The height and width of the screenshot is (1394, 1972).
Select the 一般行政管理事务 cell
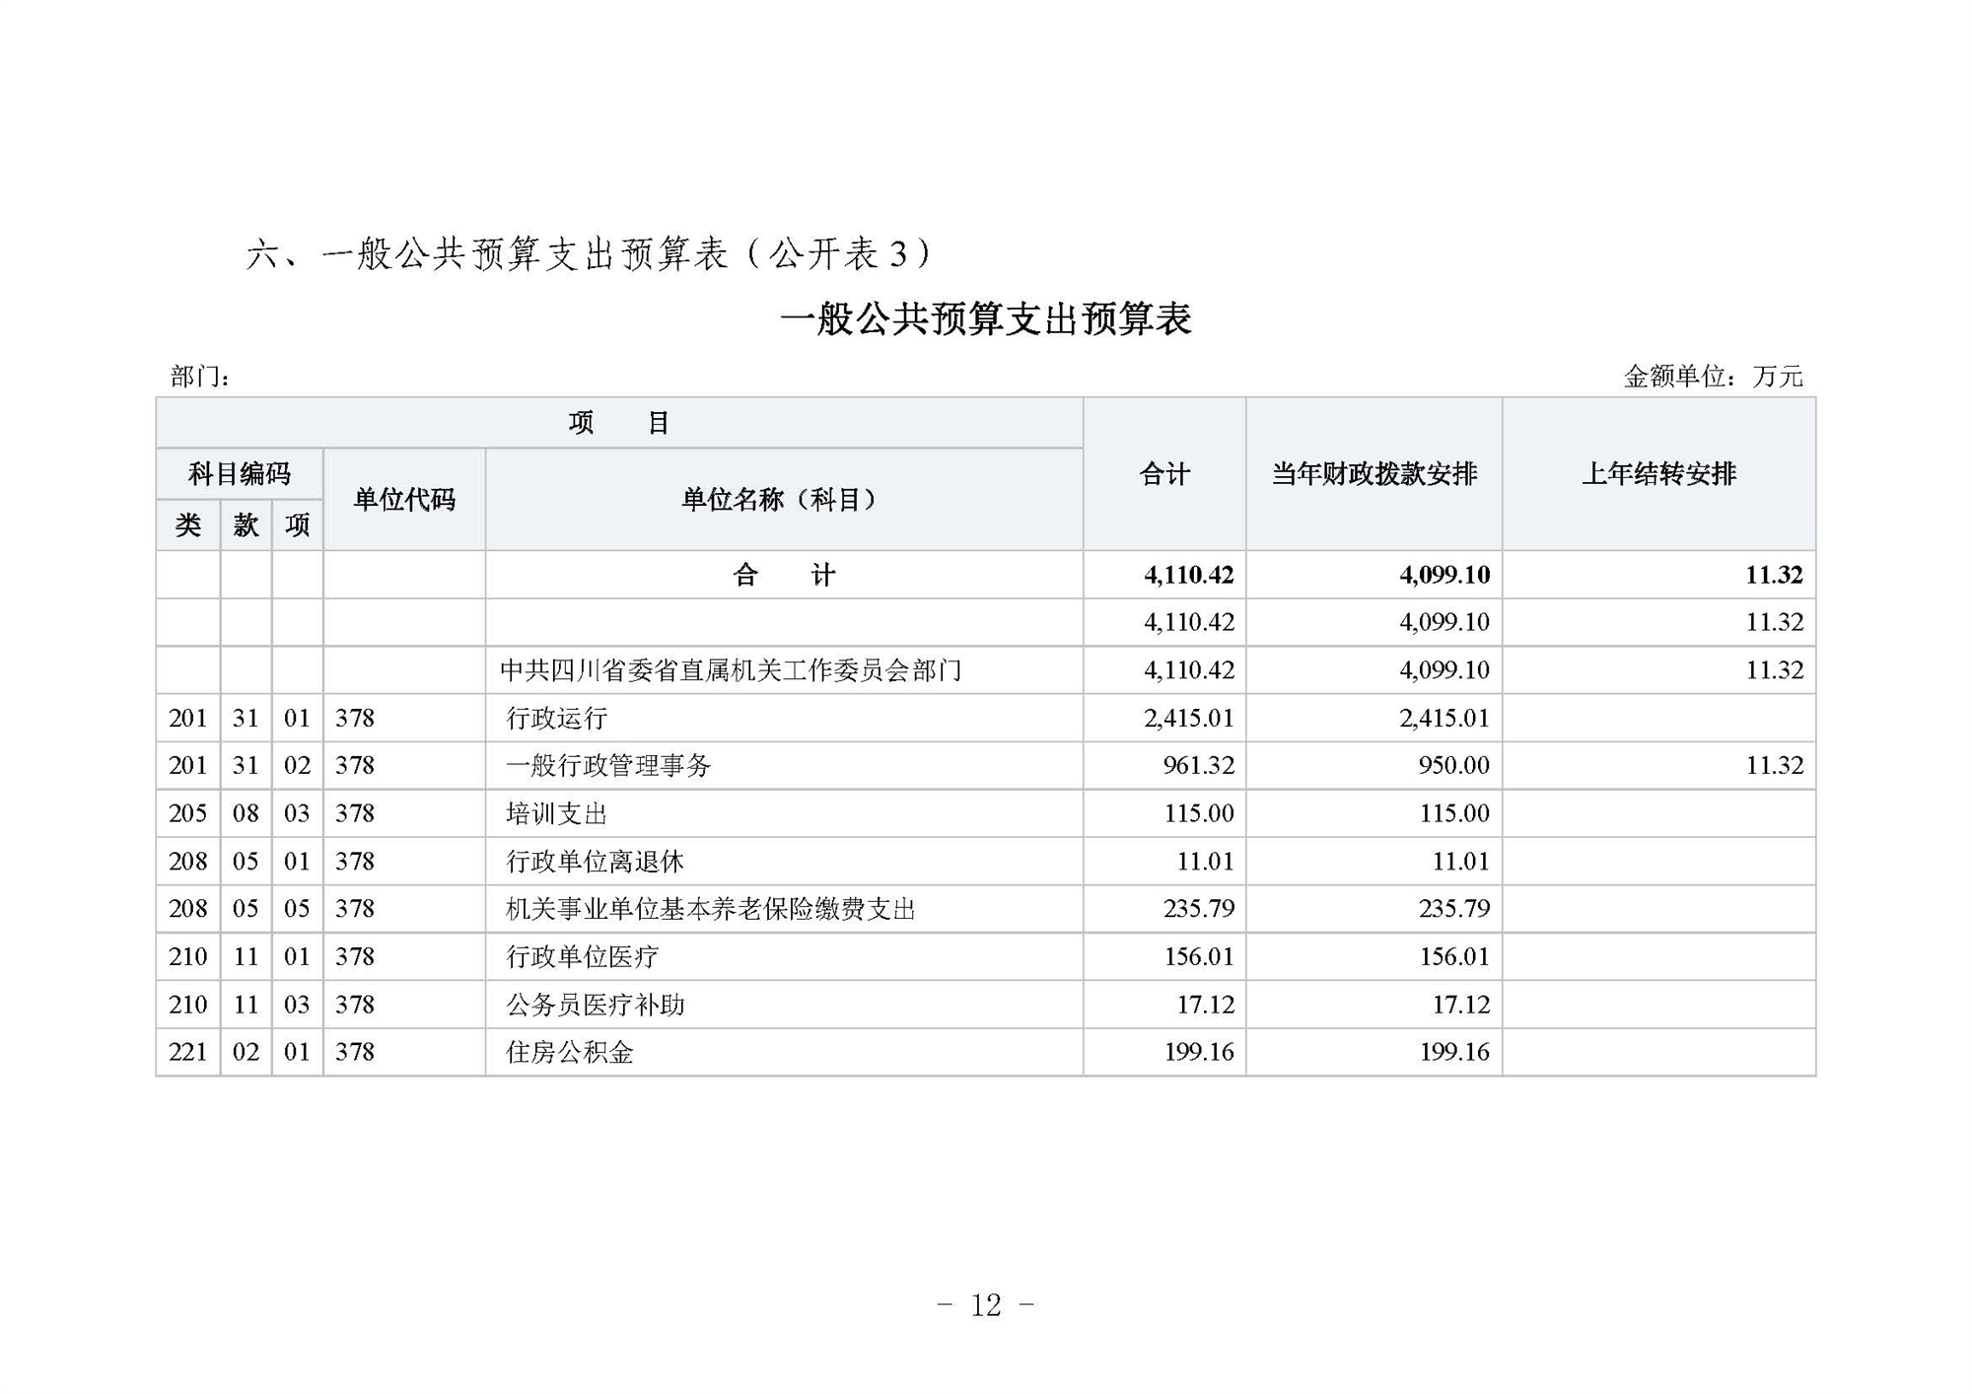(608, 766)
